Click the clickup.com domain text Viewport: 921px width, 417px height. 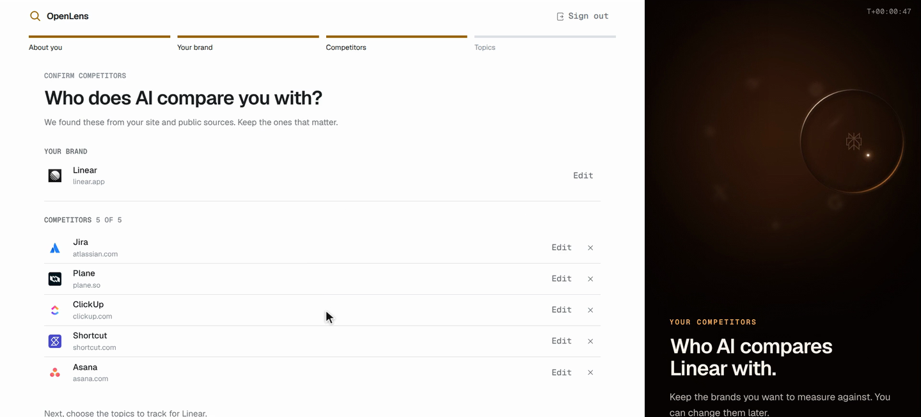[x=93, y=316]
